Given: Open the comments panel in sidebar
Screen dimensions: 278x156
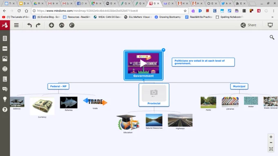Looking at the screenshot, I should (x=5, y=89).
